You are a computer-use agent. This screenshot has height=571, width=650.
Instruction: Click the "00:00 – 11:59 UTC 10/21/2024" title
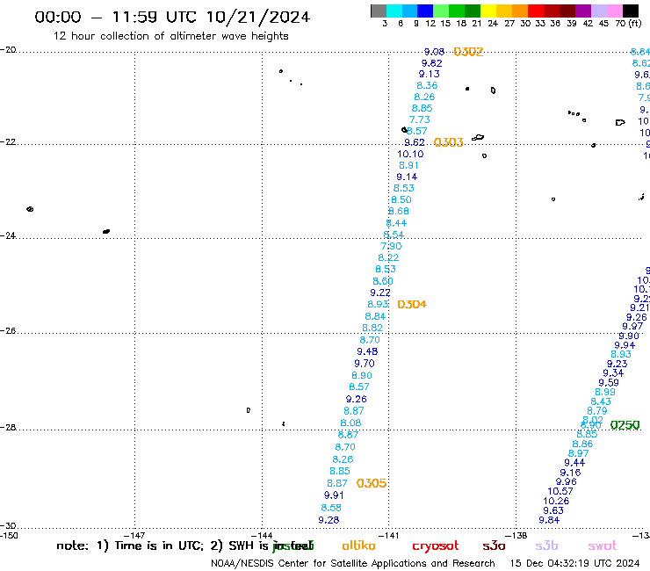[172, 17]
